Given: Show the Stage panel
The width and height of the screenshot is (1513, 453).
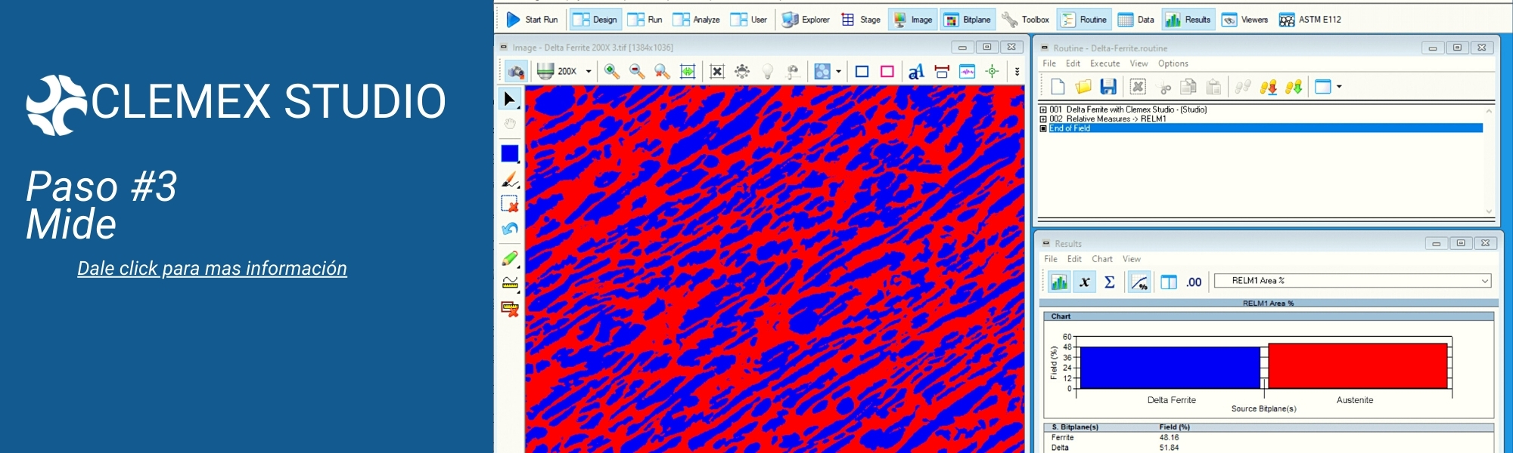Looking at the screenshot, I should click(x=861, y=20).
